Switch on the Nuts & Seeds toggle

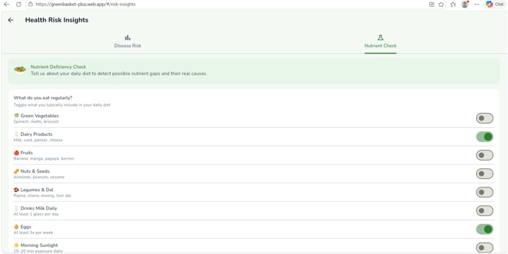[x=485, y=174]
